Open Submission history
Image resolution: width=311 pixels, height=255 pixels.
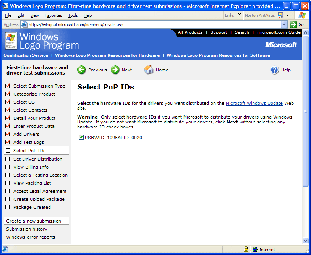click(x=27, y=229)
